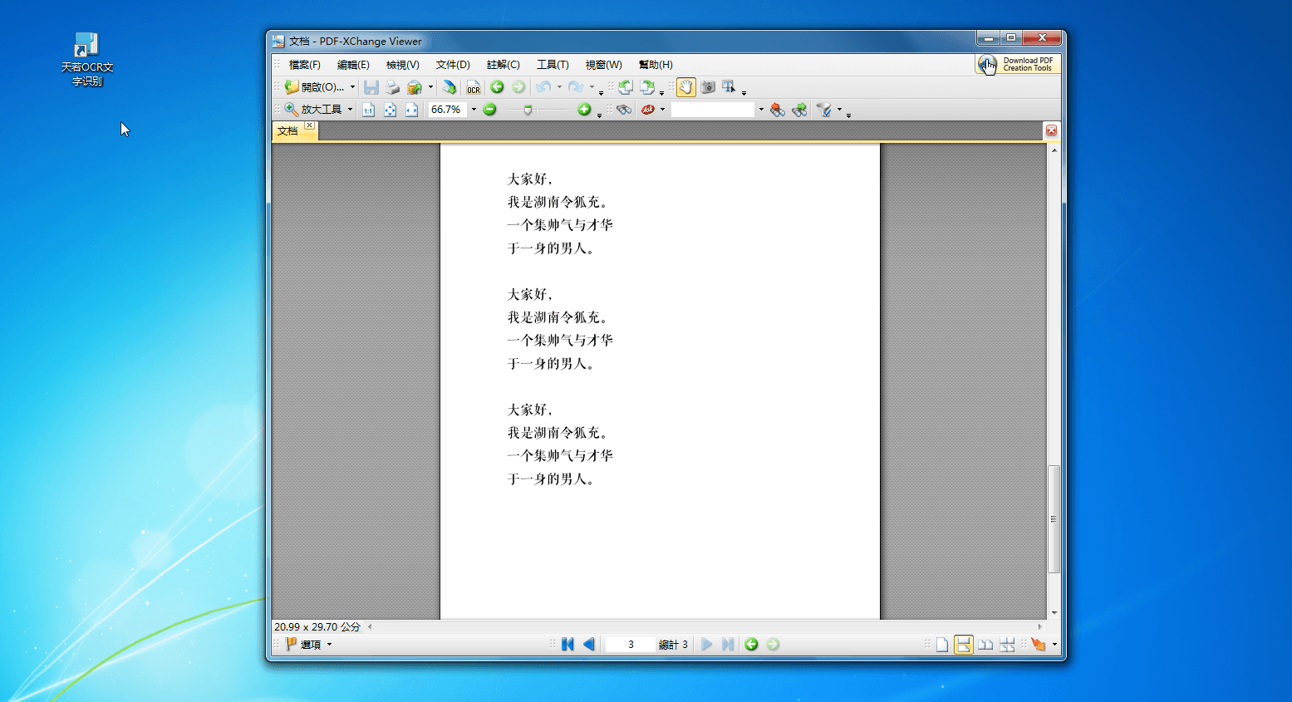Image resolution: width=1292 pixels, height=702 pixels.
Task: Click the 66.7% zoom level field
Action: [x=448, y=110]
